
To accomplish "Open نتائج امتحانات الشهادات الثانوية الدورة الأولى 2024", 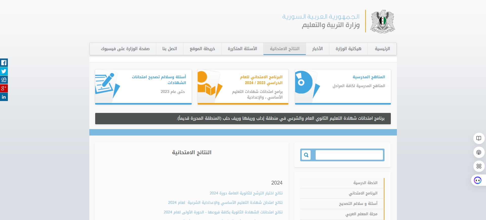I will point(223,212).
